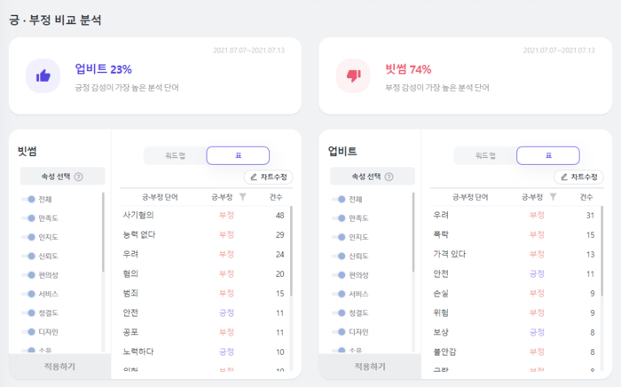Image resolution: width=621 pixels, height=387 pixels.
Task: Click the 업비트 attribute list scrollbar
Action: (x=413, y=233)
